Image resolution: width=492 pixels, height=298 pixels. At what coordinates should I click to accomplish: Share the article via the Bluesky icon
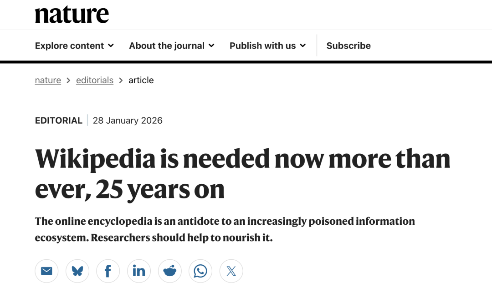point(77,271)
